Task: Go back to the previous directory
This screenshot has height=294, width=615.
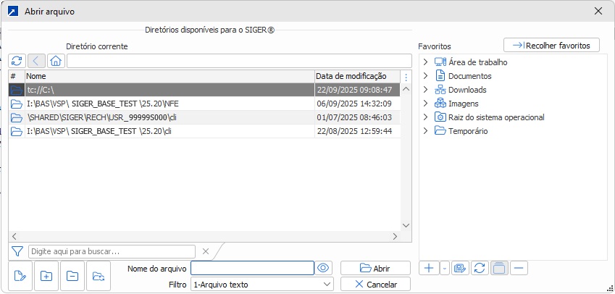Action: pos(36,61)
